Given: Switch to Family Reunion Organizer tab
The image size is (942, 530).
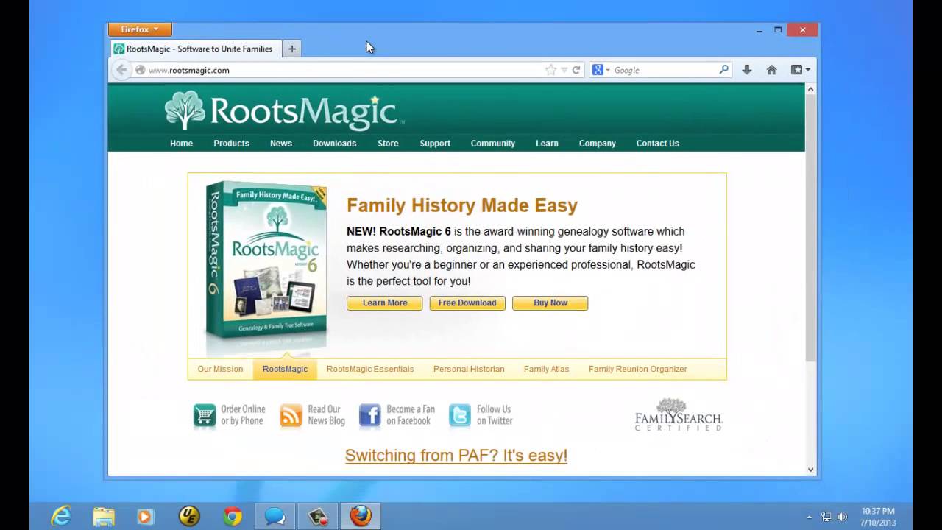Looking at the screenshot, I should (x=637, y=369).
